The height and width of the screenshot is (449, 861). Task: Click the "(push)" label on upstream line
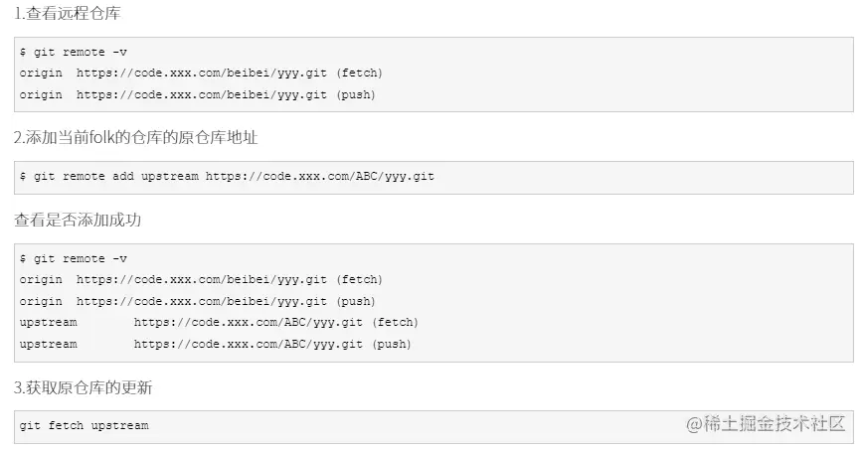click(391, 345)
